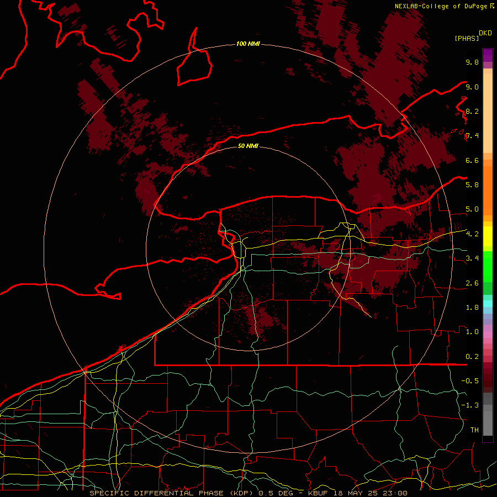Pick the large peach segment of color bar
Viewport: 497px width, 497px height.
pos(488,113)
